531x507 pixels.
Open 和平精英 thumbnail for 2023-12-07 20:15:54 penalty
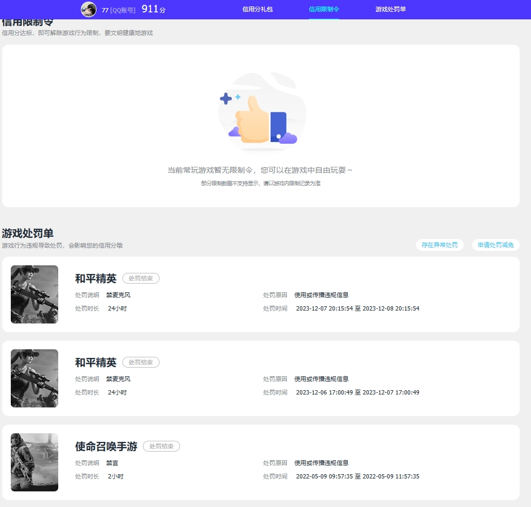pyautogui.click(x=35, y=294)
